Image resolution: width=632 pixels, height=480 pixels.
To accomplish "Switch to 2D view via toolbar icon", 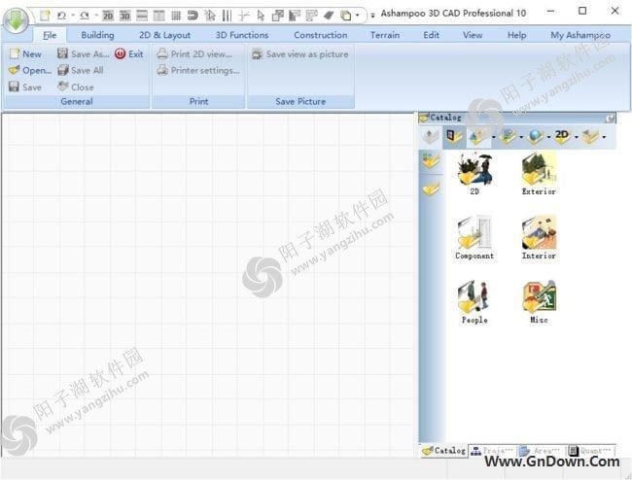I will point(108,16).
